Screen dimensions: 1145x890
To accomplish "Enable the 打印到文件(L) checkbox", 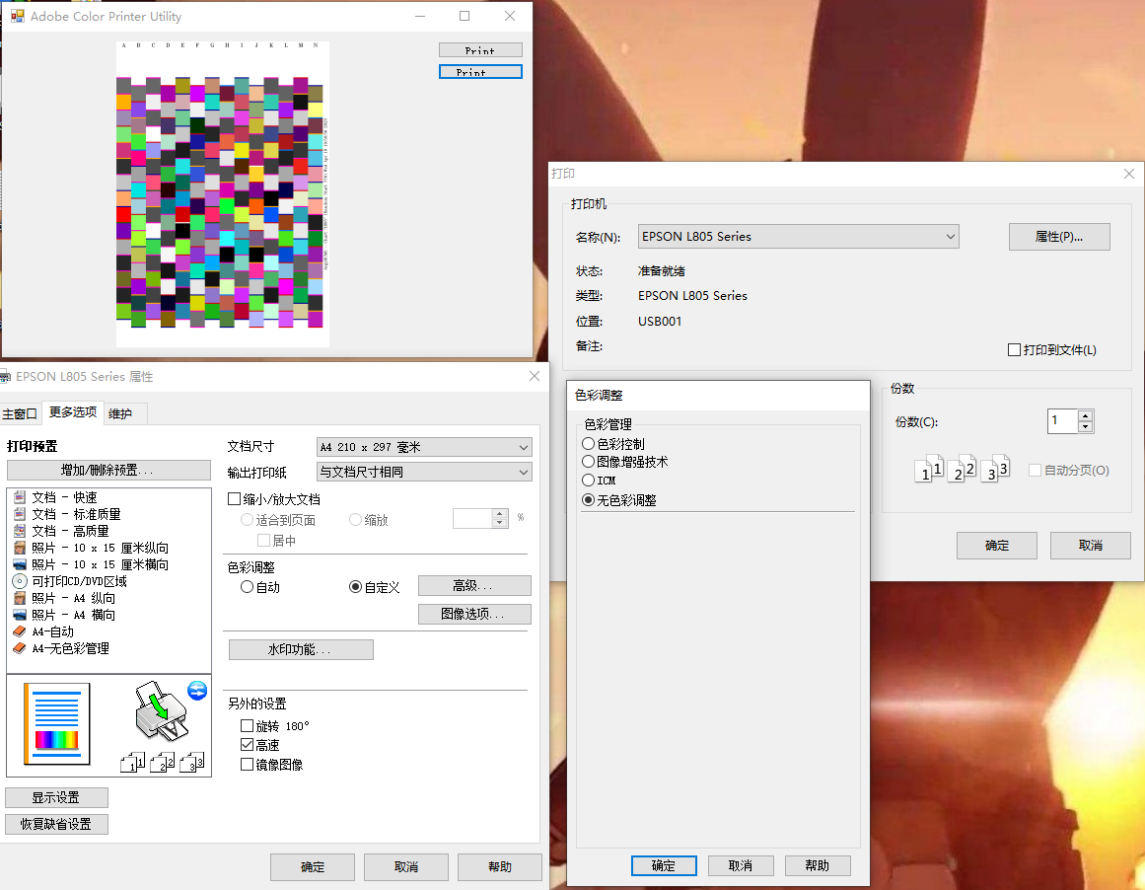I will point(1014,349).
